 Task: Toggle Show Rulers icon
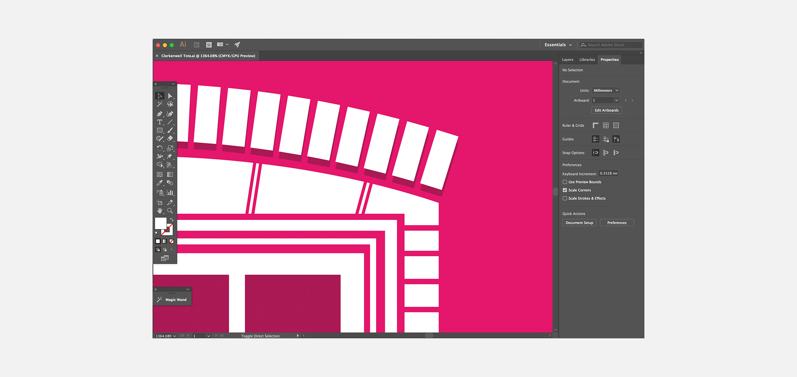coord(595,126)
